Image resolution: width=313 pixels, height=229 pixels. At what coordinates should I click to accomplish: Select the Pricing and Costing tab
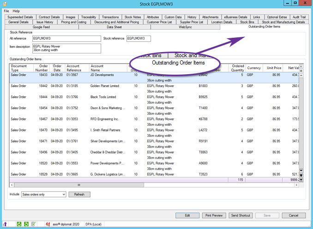point(74,22)
